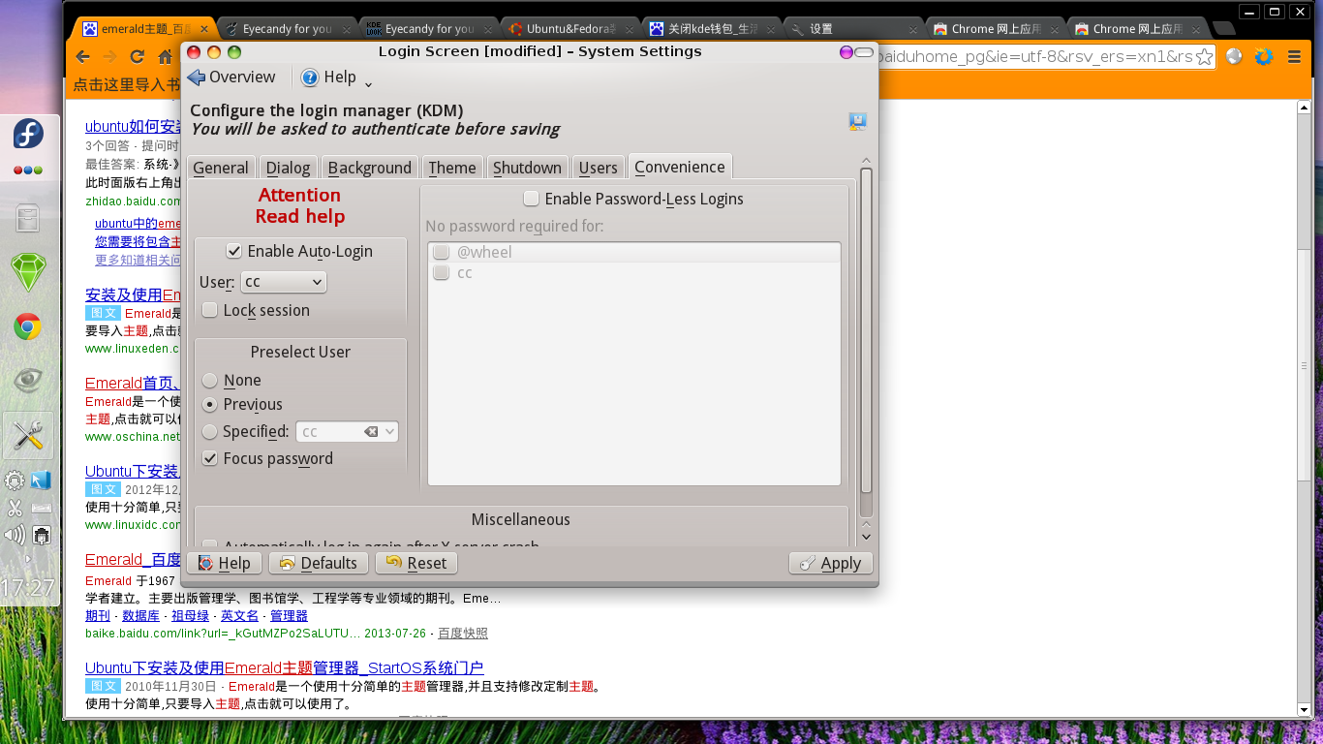
Task: Open the Fedora launcher icon in the panel
Action: pyautogui.click(x=28, y=133)
